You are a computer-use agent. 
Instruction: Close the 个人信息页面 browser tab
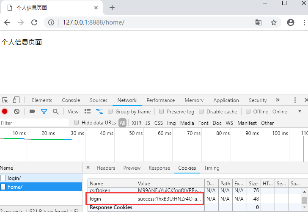pyautogui.click(x=96, y=8)
